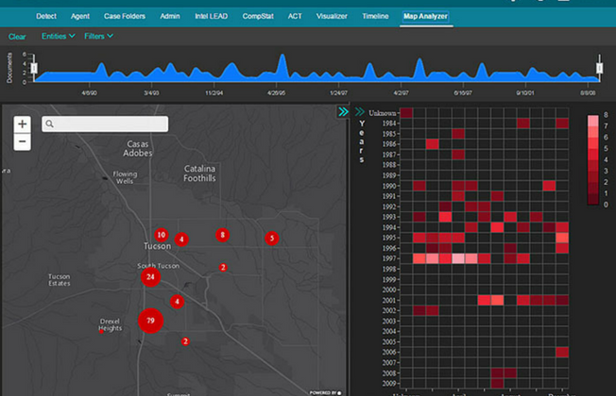Click the brightest cell in 1997 row
The width and height of the screenshot is (616, 396).
458,258
